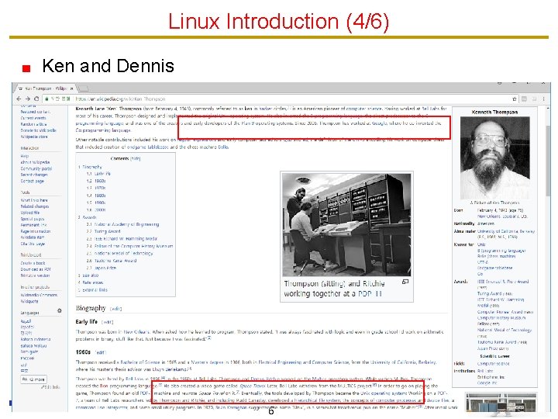Click the secure padlock in address bar
Image resolution: width=558 pixels, height=419 pixels.
46,99
